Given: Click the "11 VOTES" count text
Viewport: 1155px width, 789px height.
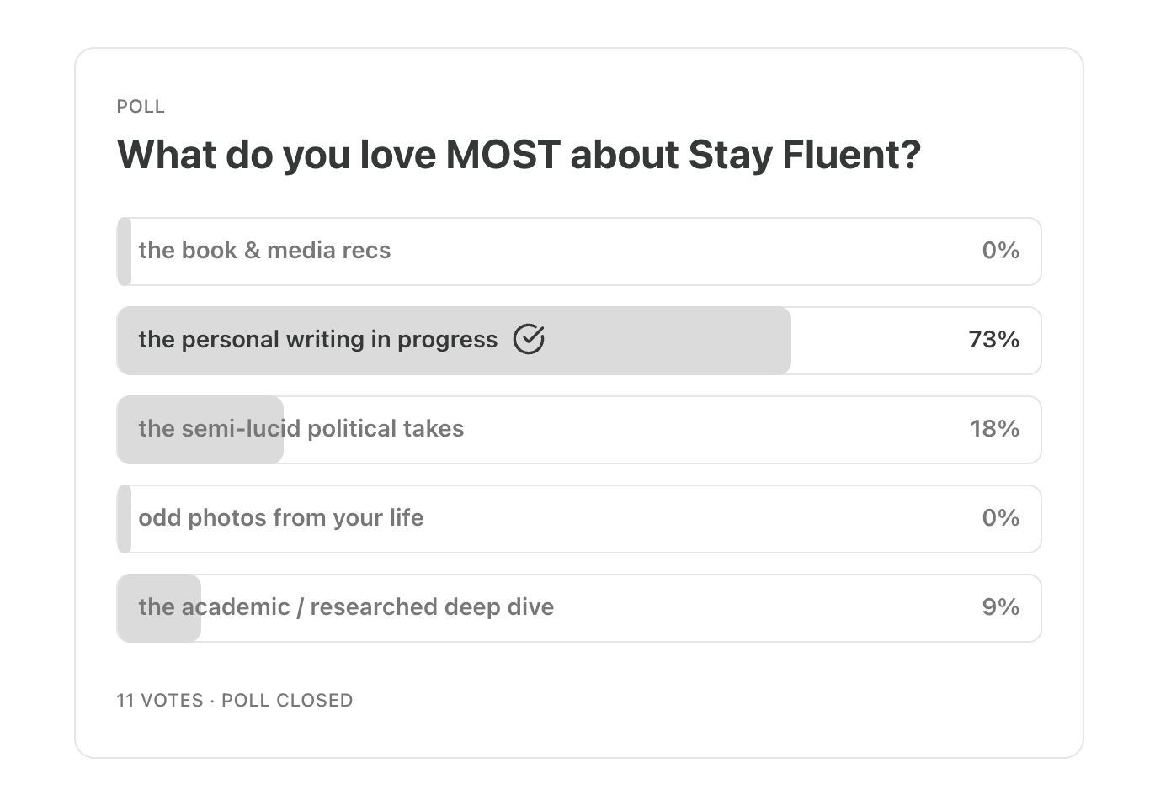Looking at the screenshot, I should point(160,701).
